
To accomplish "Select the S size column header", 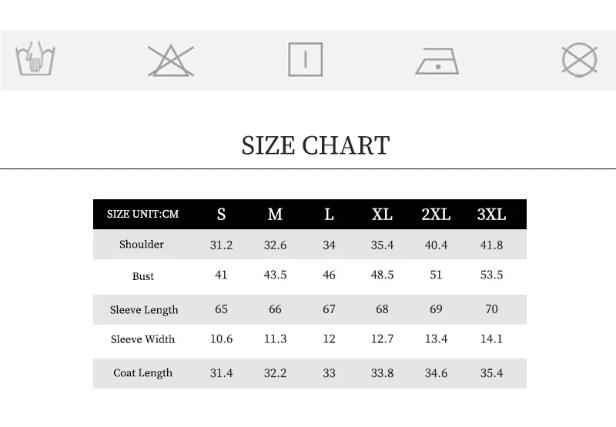I will (221, 215).
